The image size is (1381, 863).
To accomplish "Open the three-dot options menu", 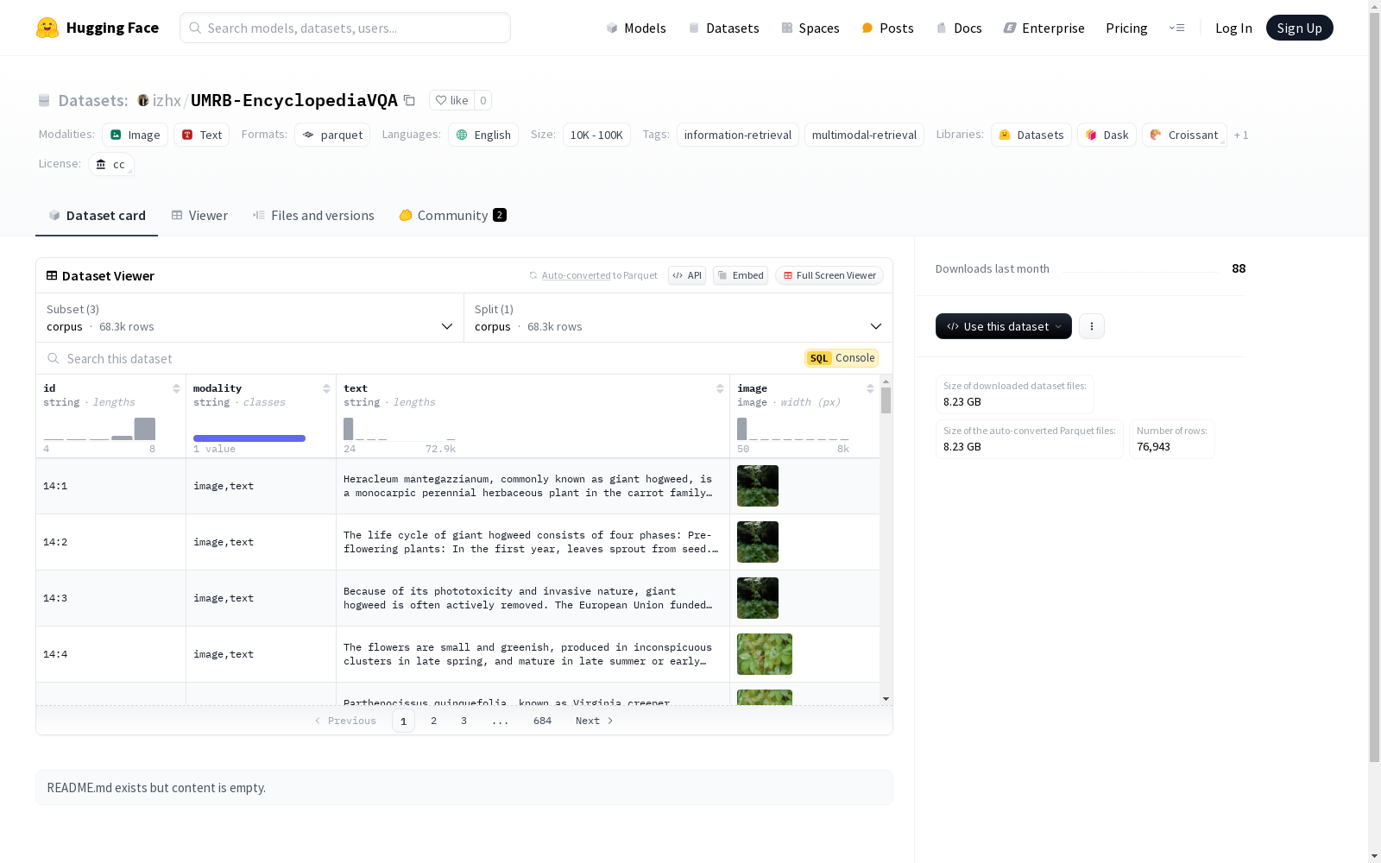I will pyautogui.click(x=1092, y=326).
